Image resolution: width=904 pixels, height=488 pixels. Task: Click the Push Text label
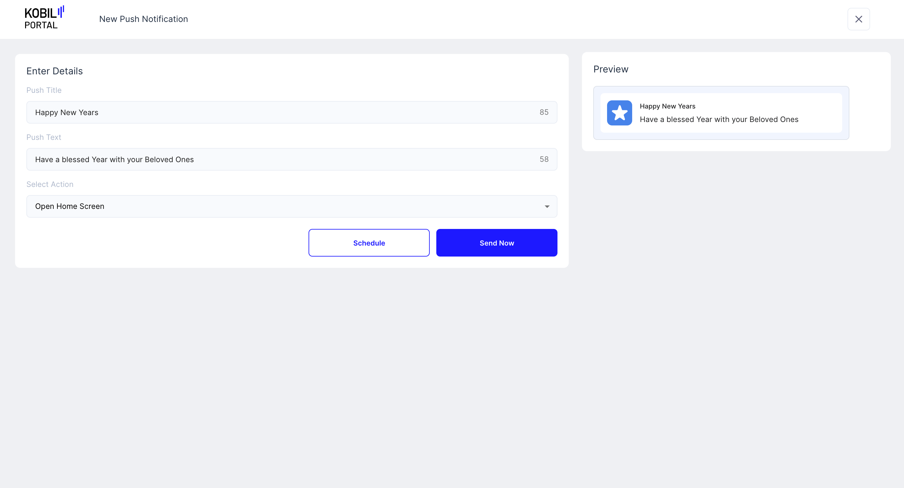(x=44, y=137)
